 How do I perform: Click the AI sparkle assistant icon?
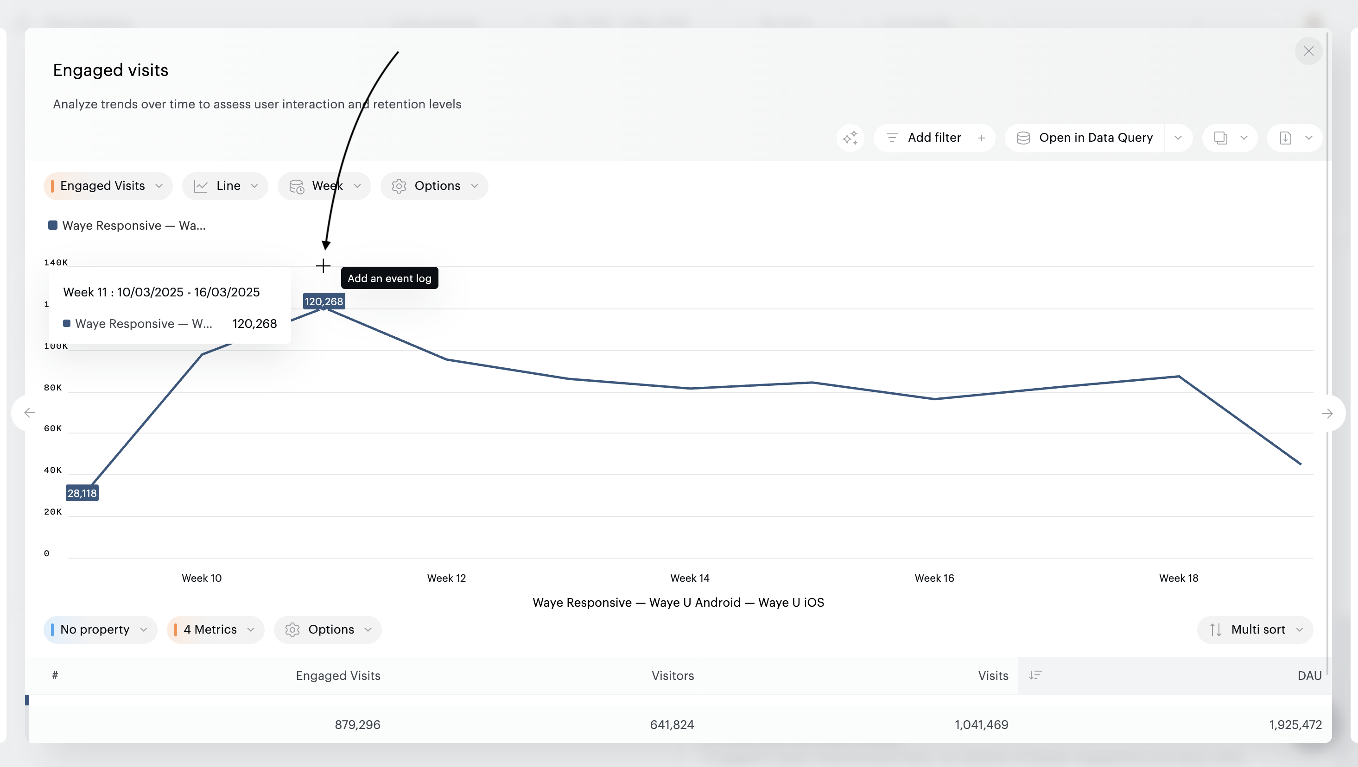coord(850,138)
